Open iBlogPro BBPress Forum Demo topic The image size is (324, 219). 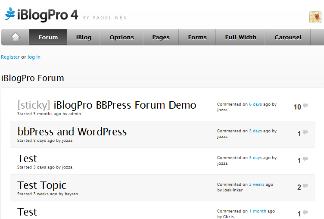pyautogui.click(x=125, y=105)
